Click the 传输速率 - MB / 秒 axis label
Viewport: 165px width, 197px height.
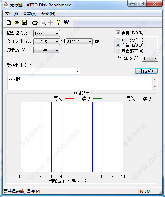pos(68,181)
